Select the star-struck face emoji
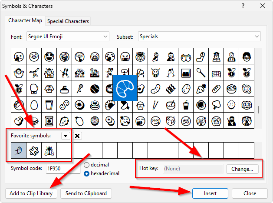Image resolution: width=273 pixels, height=203 pixels. (49, 57)
